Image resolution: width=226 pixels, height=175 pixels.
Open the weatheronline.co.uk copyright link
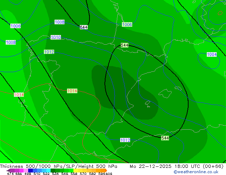196,172
